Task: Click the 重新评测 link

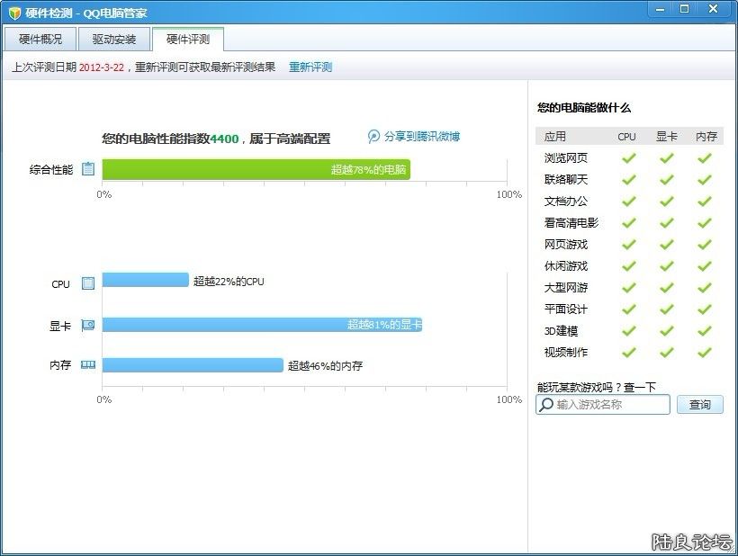Action: [x=310, y=67]
